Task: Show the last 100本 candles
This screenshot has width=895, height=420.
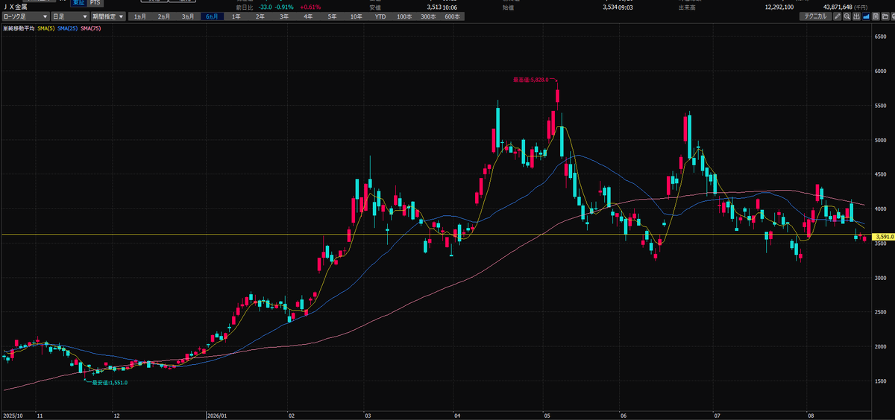Action: 403,16
